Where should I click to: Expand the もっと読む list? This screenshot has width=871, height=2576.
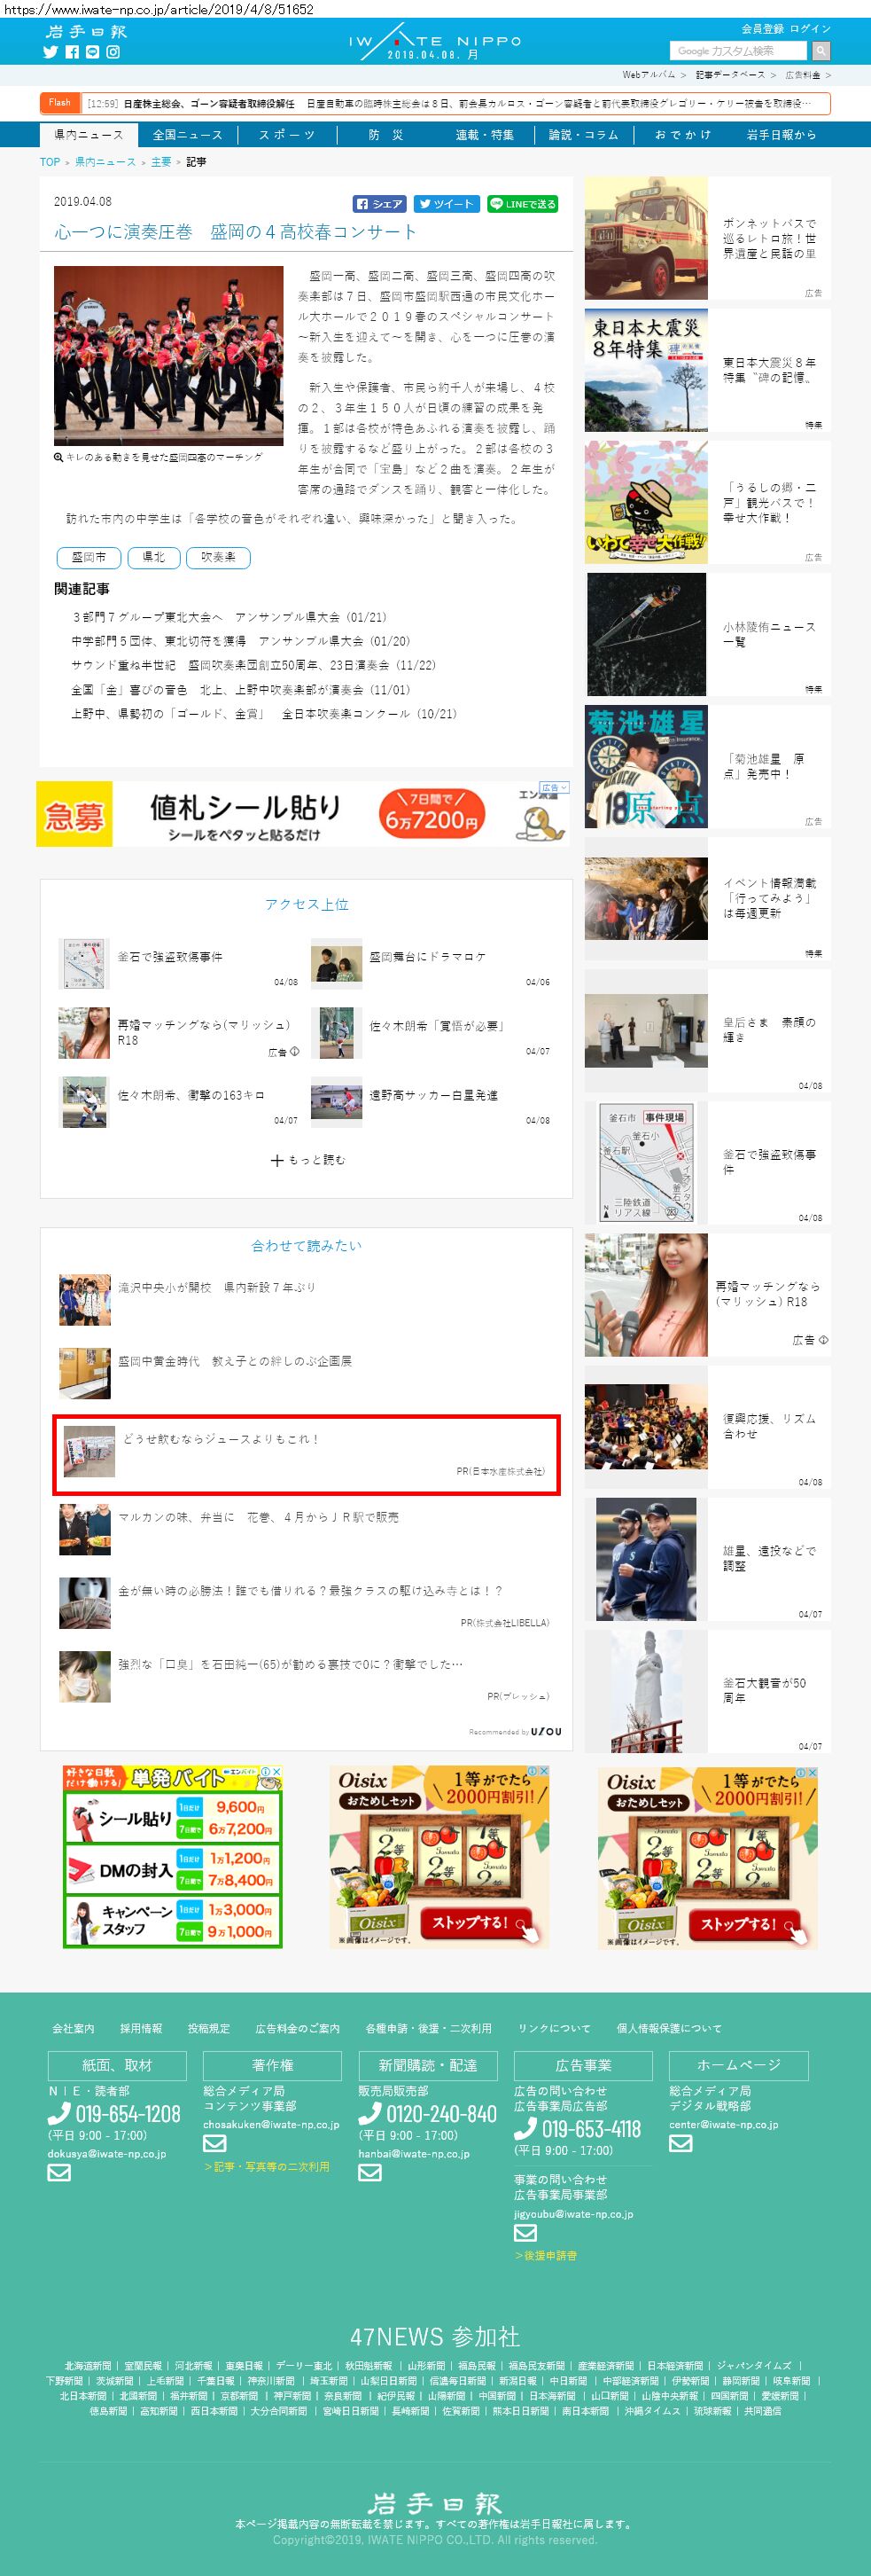pyautogui.click(x=307, y=1160)
